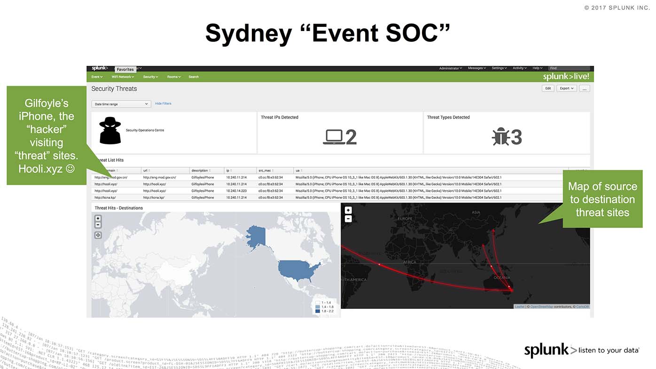Open the Help menu

[x=538, y=68]
